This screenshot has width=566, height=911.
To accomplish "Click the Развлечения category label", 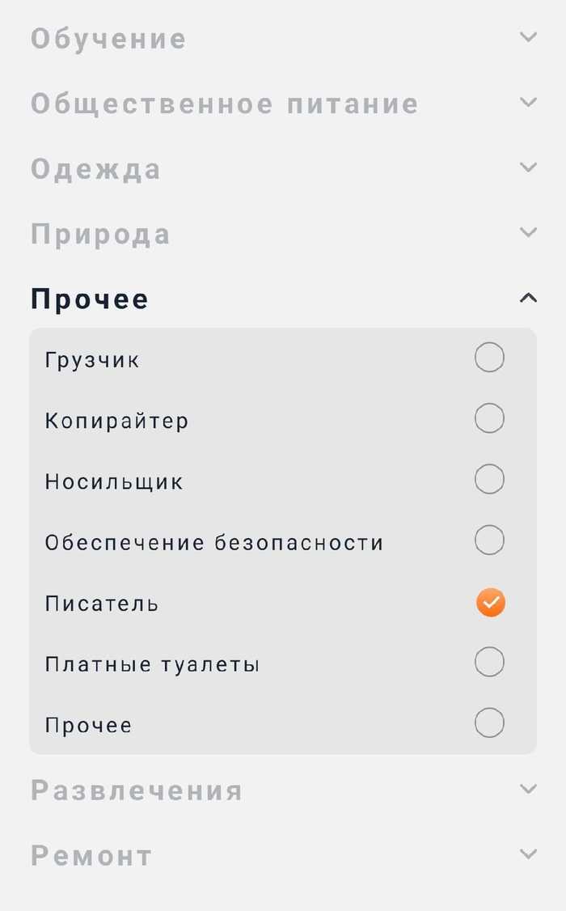I will [x=136, y=789].
